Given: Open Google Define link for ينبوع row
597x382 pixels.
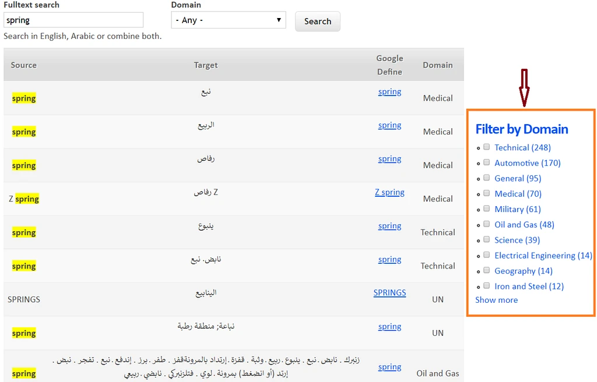Looking at the screenshot, I should [389, 225].
